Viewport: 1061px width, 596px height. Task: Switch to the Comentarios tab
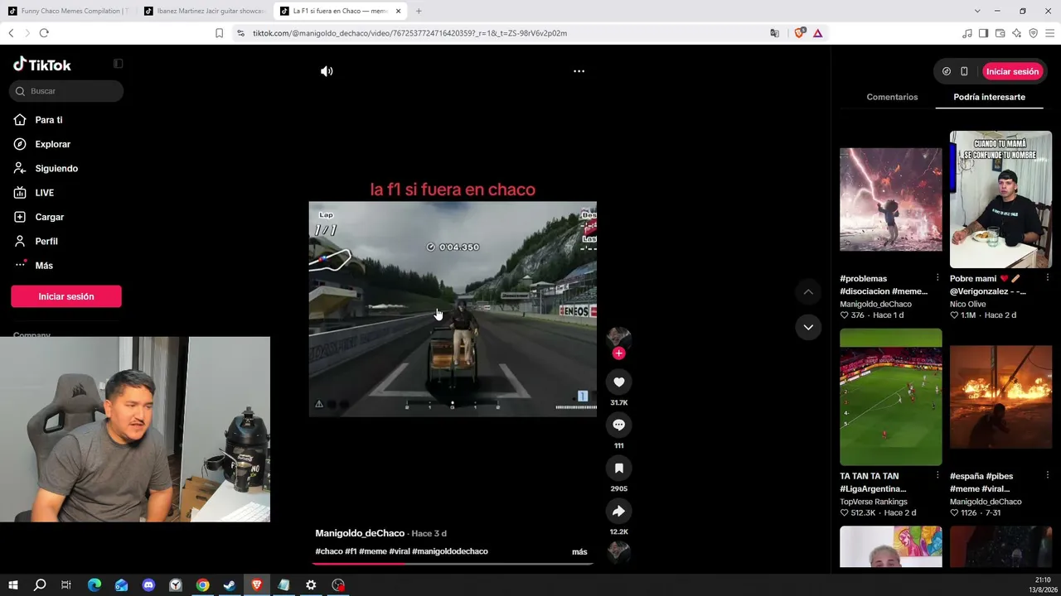coord(892,97)
